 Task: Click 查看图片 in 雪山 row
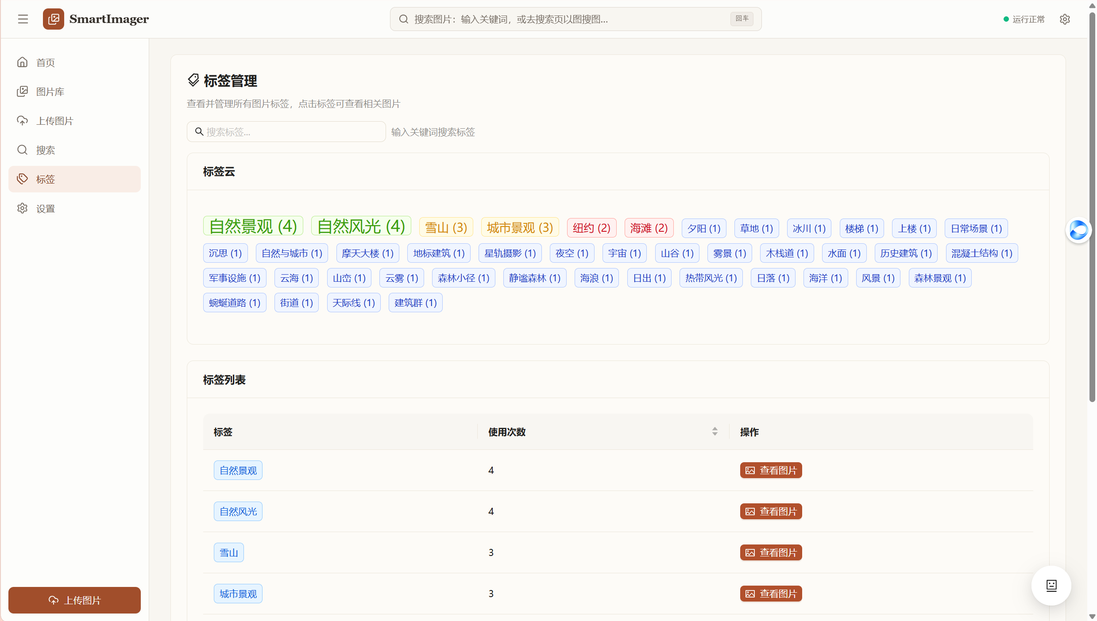(x=771, y=552)
